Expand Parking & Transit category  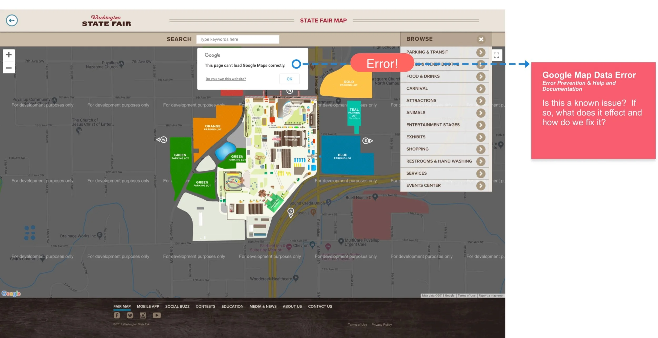tap(481, 52)
